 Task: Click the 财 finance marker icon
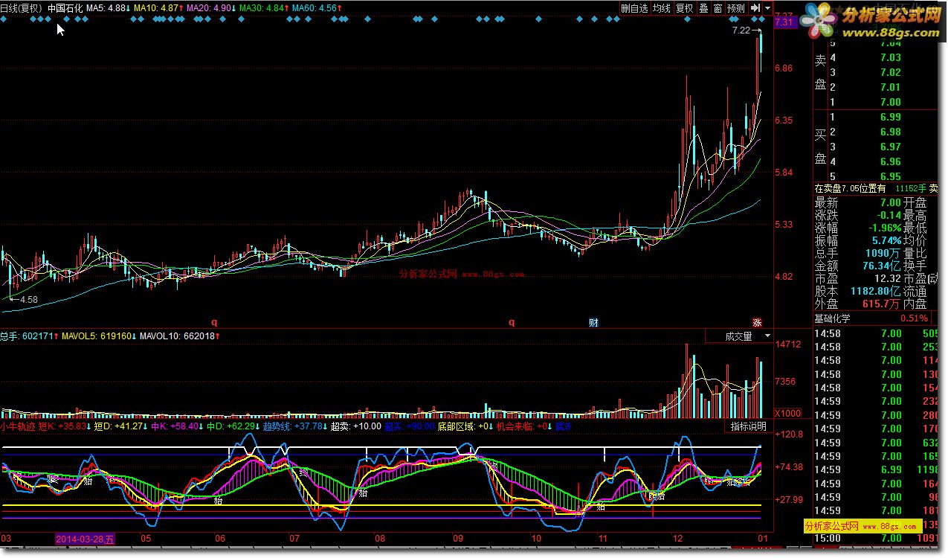pos(593,323)
